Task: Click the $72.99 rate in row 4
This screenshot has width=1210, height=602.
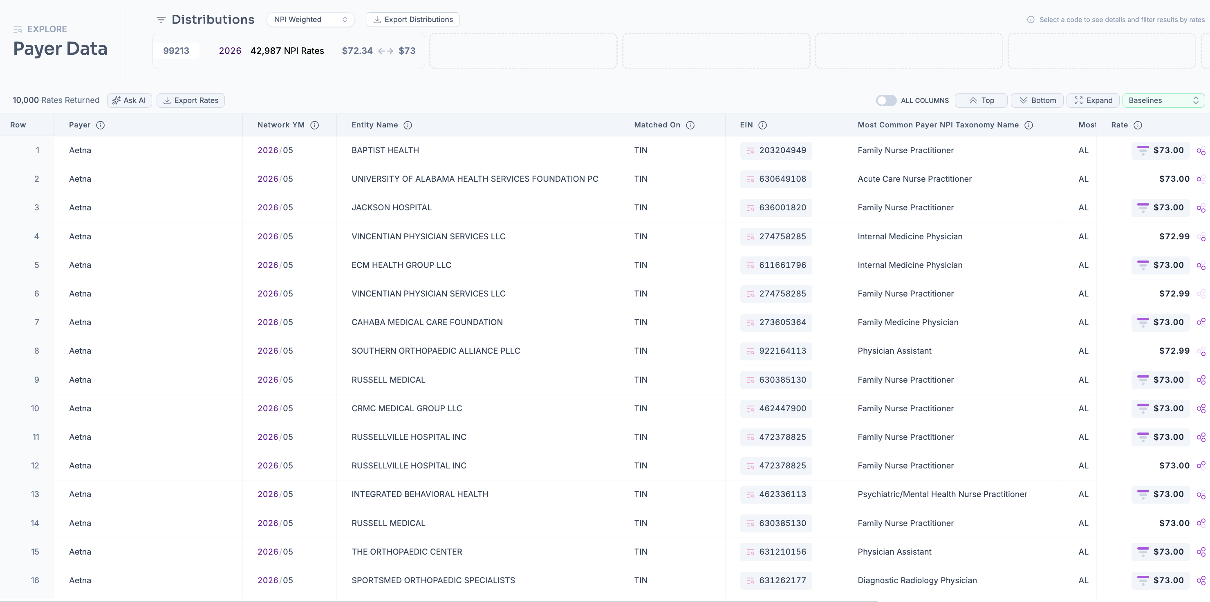Action: pos(1174,236)
